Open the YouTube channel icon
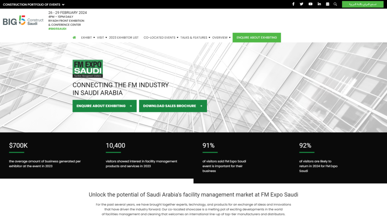The width and height of the screenshot is (387, 217). 310,4
